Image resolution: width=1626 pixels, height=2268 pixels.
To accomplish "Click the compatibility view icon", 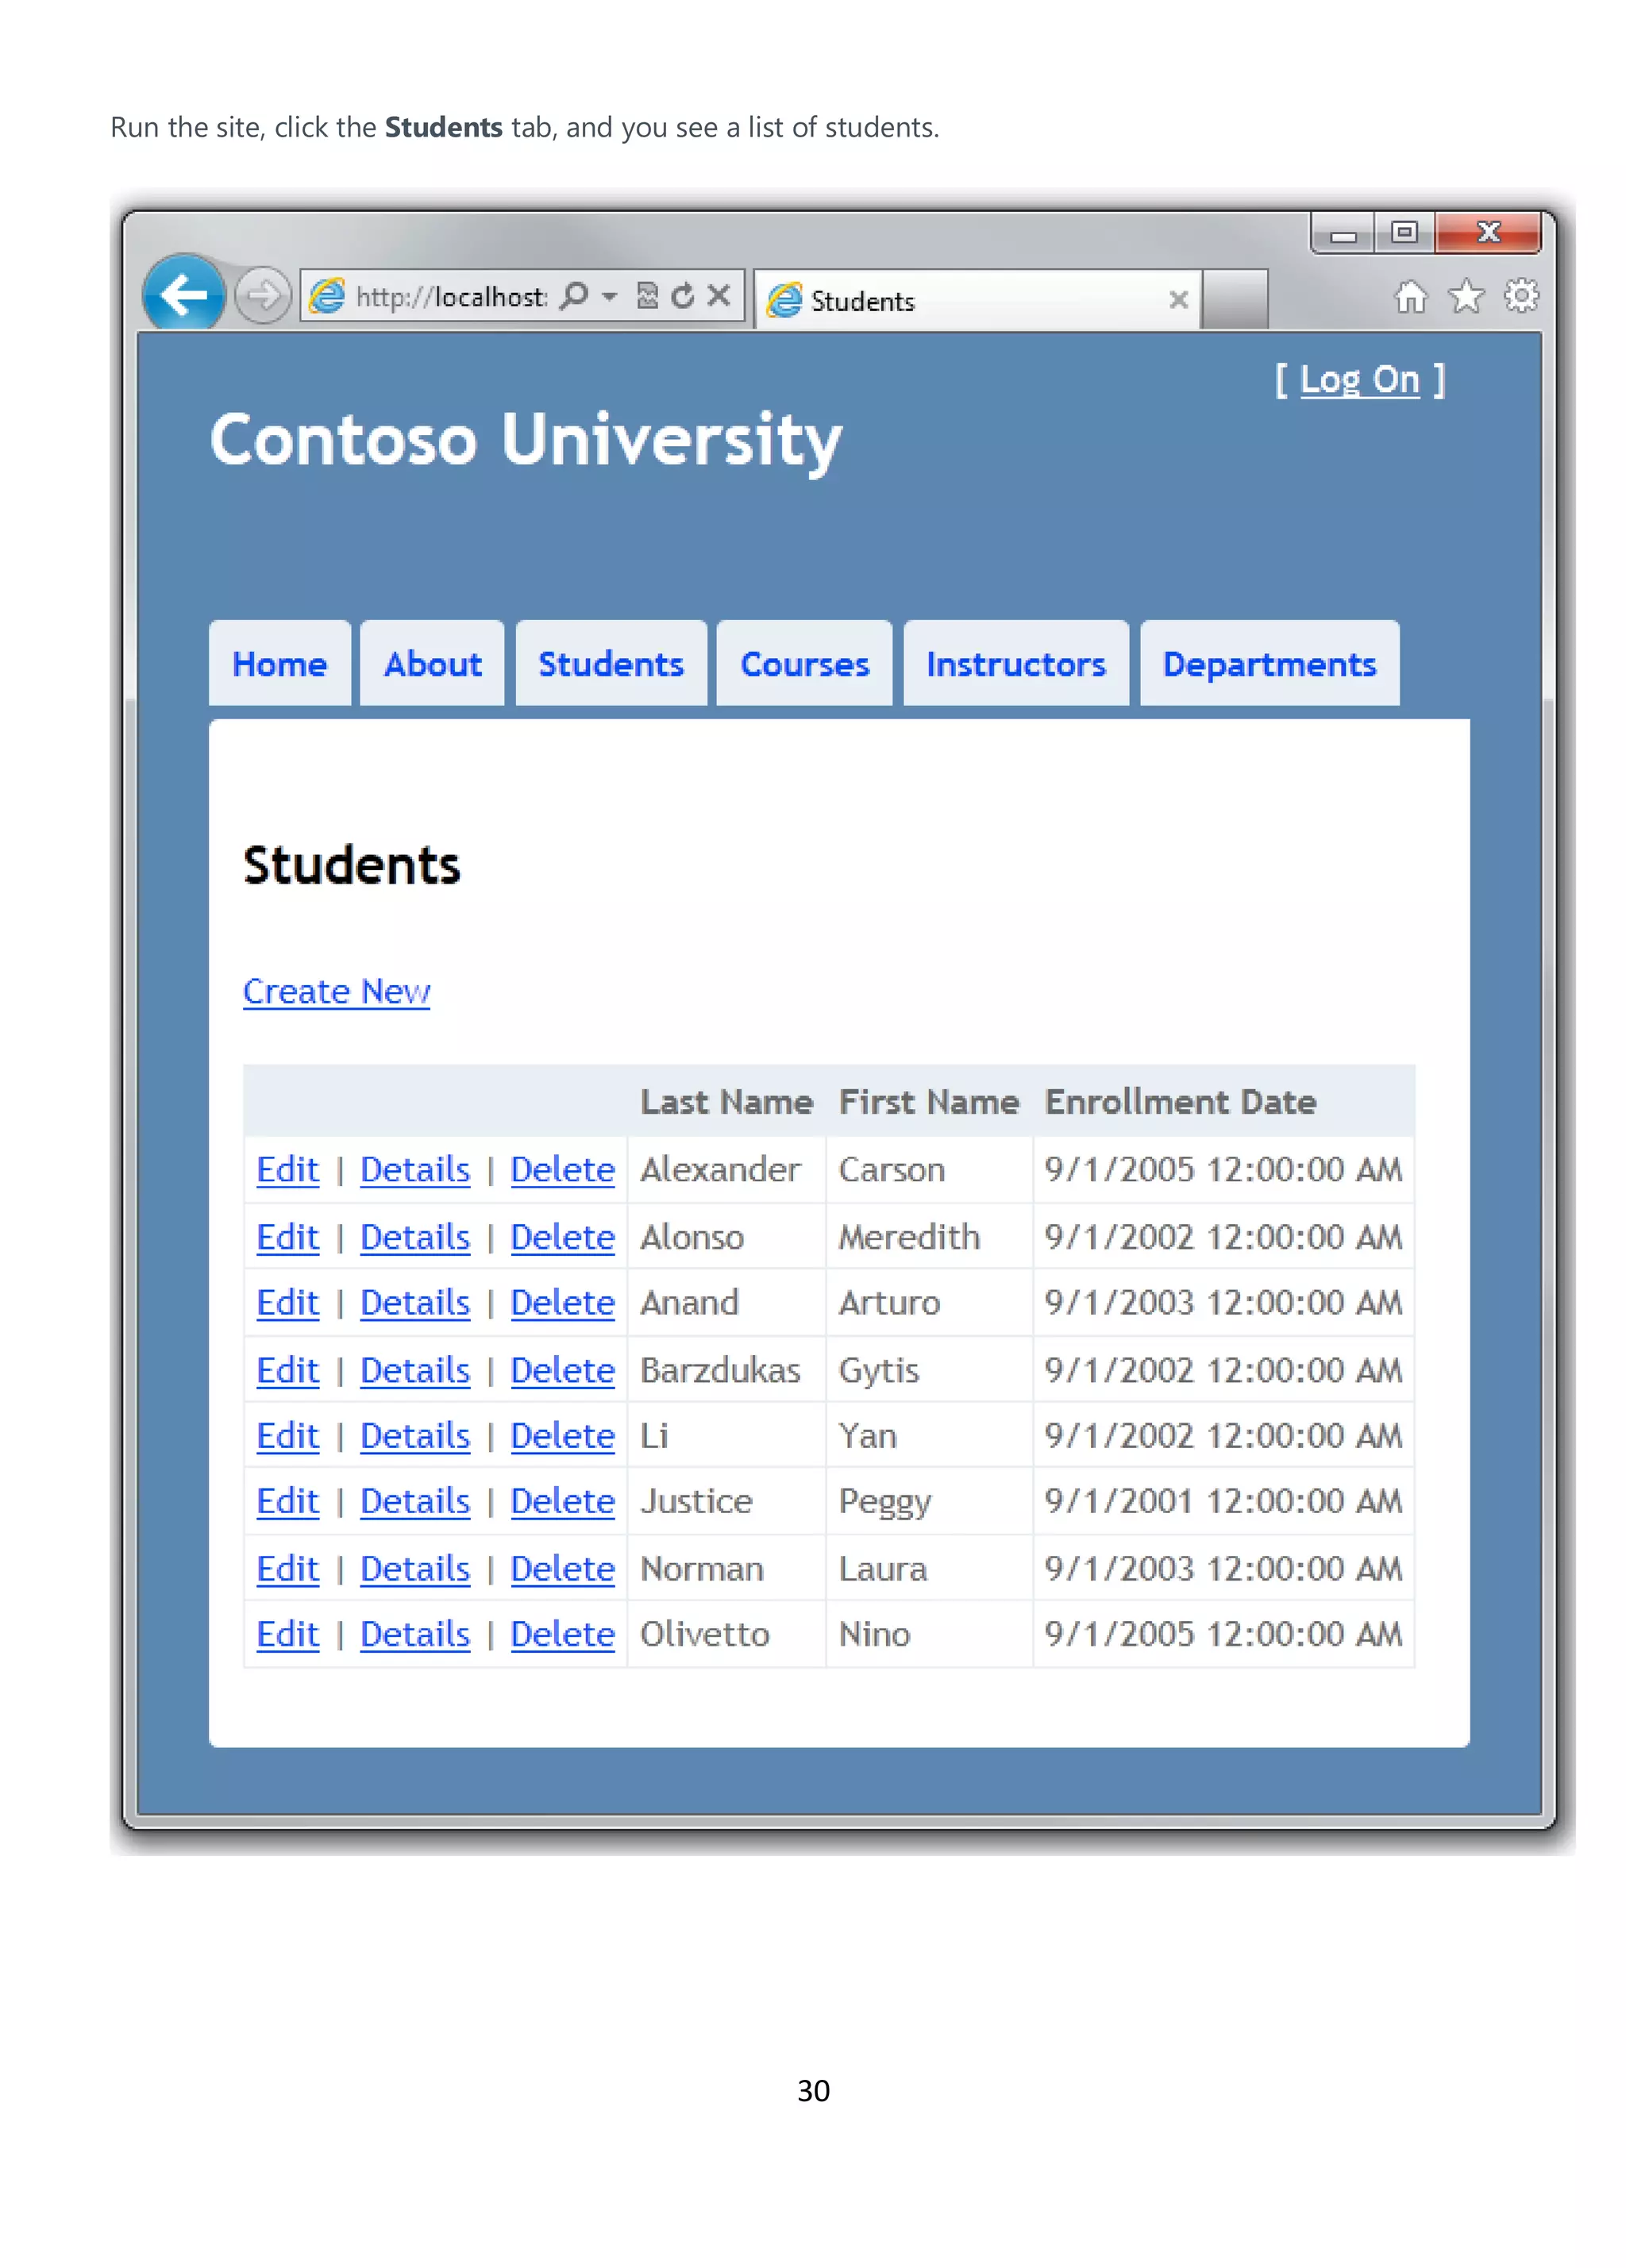I will tap(647, 296).
